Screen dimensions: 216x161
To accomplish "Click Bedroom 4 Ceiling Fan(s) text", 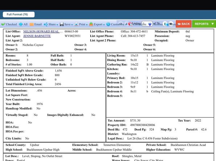I will [x=160, y=91].
